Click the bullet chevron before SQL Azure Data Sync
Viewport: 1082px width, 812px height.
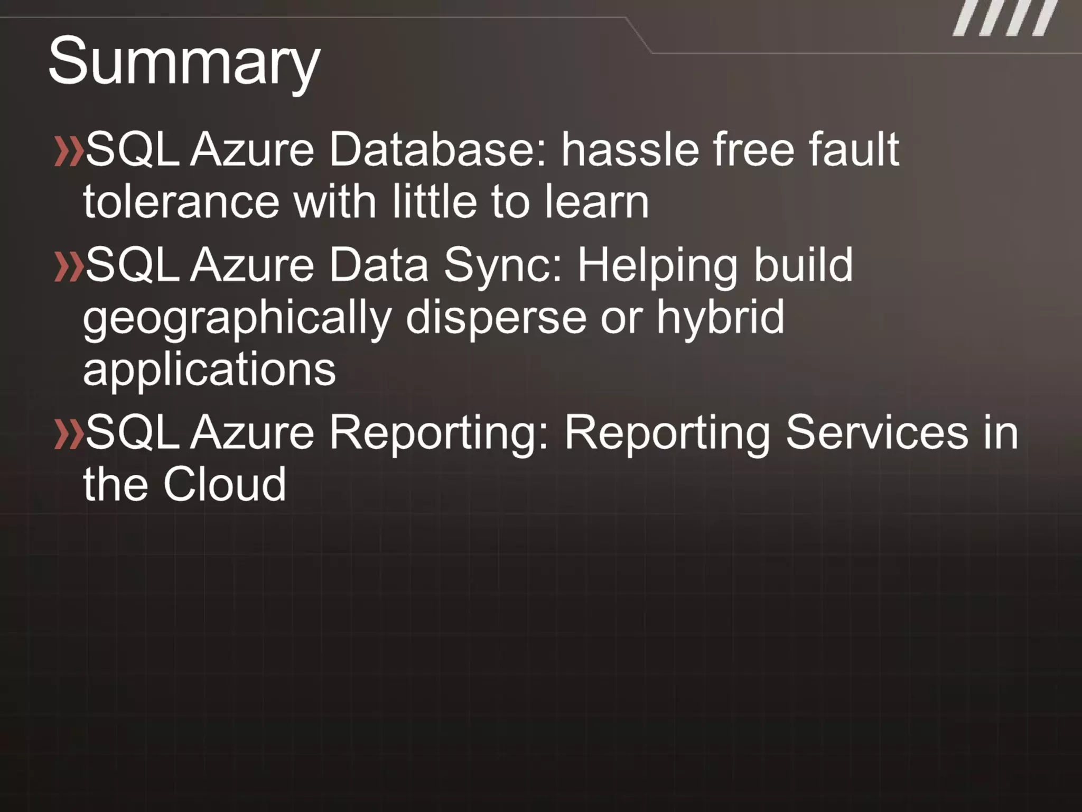point(69,266)
